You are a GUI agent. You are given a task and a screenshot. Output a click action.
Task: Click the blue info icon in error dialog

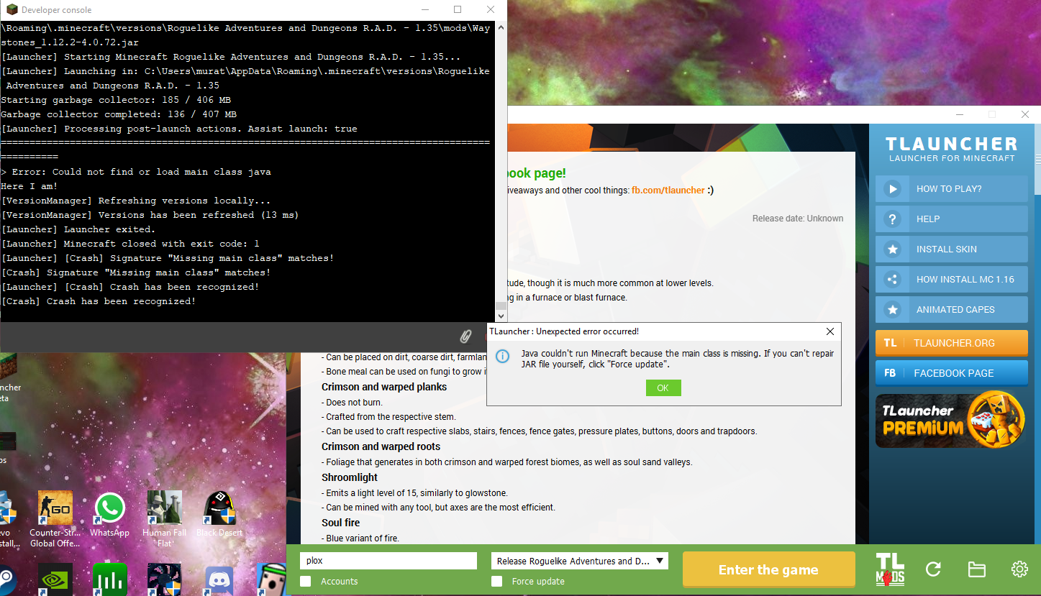click(504, 357)
